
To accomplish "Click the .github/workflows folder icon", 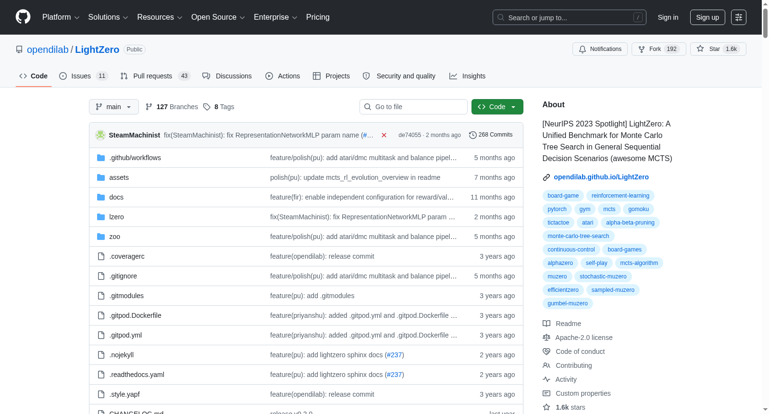I will pyautogui.click(x=101, y=158).
